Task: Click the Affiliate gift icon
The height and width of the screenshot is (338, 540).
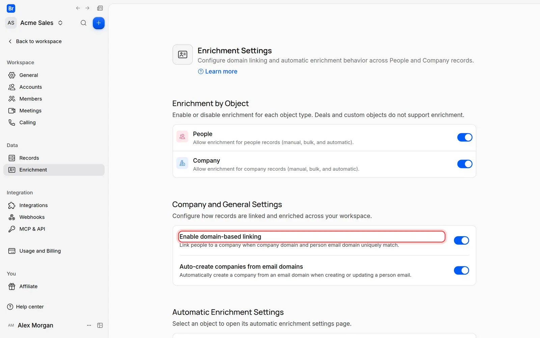Action: coord(12,286)
